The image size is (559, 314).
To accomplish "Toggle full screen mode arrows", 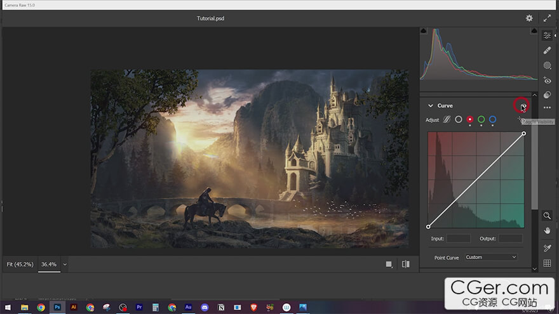I will coord(547,18).
